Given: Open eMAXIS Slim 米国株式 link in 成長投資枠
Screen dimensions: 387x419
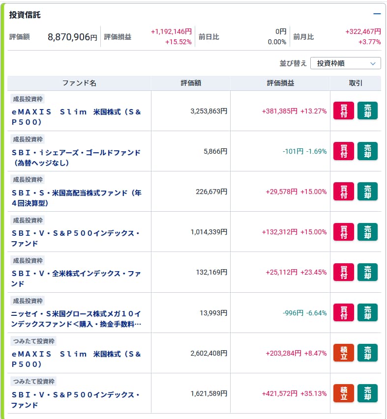Looking at the screenshot, I should pyautogui.click(x=76, y=117).
